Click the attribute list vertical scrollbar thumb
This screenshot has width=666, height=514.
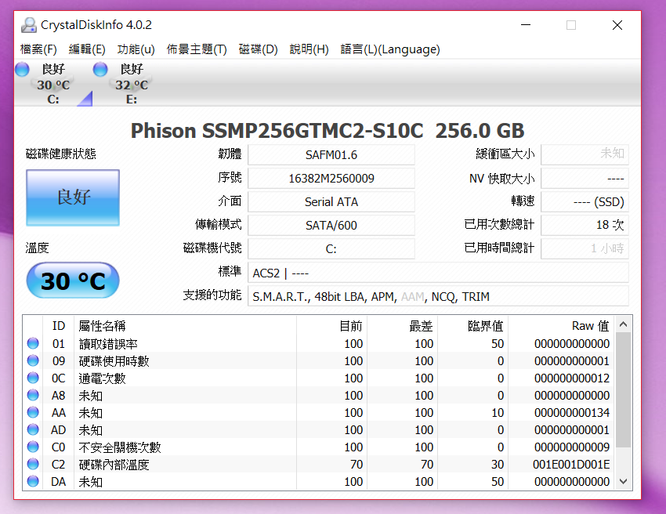coord(623,389)
